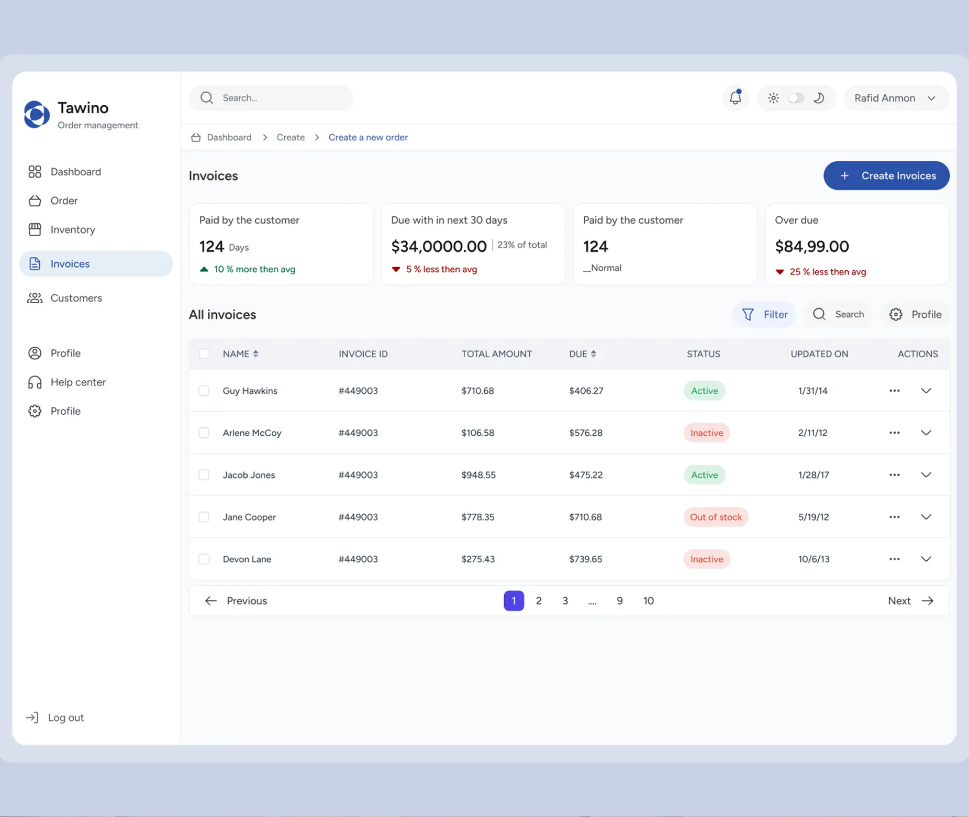Viewport: 969px width, 817px height.
Task: Mark the Jane Cooper checkbox
Action: (204, 517)
